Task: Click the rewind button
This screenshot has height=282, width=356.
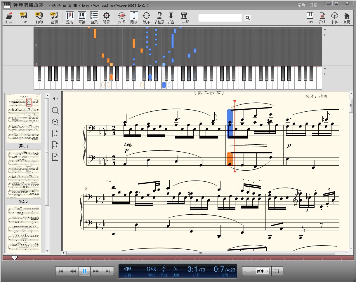Action: tap(73, 271)
